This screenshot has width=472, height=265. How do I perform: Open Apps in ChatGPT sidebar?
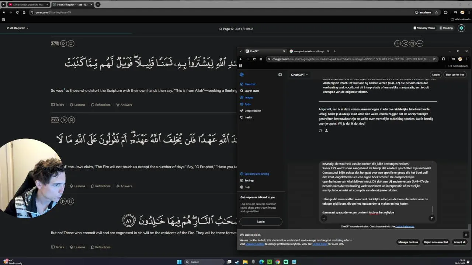pyautogui.click(x=245, y=104)
